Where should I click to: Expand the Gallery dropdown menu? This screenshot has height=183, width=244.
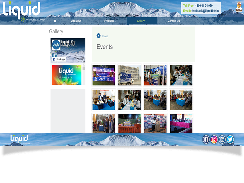click(x=142, y=21)
